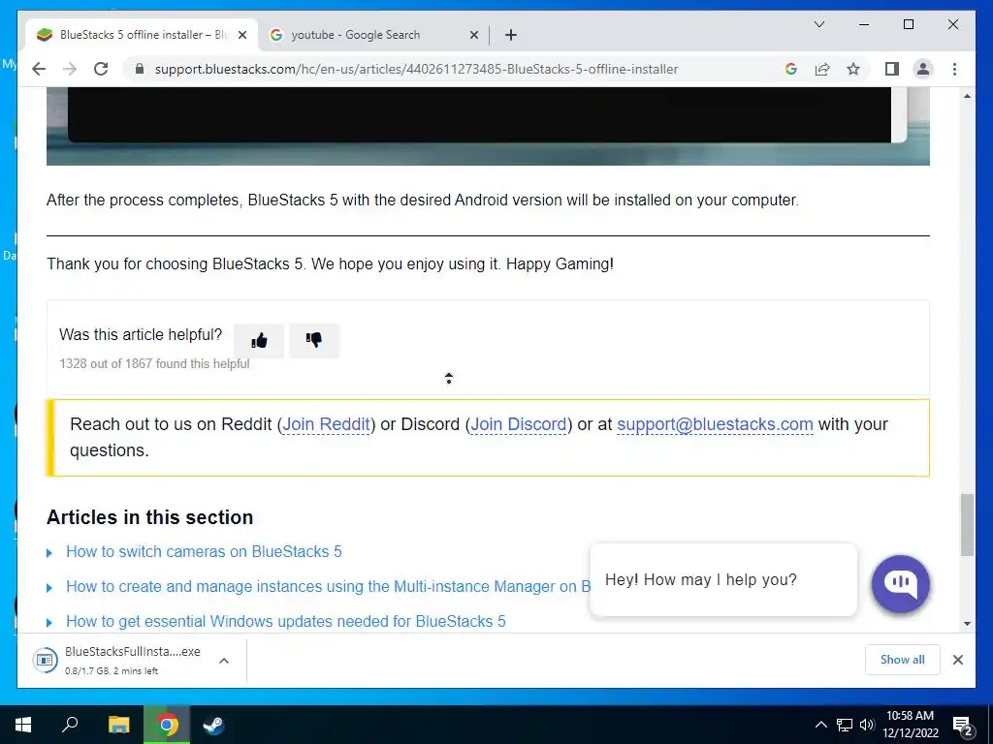
Task: Click the Hey! How may I help you? bubble
Action: tap(723, 579)
